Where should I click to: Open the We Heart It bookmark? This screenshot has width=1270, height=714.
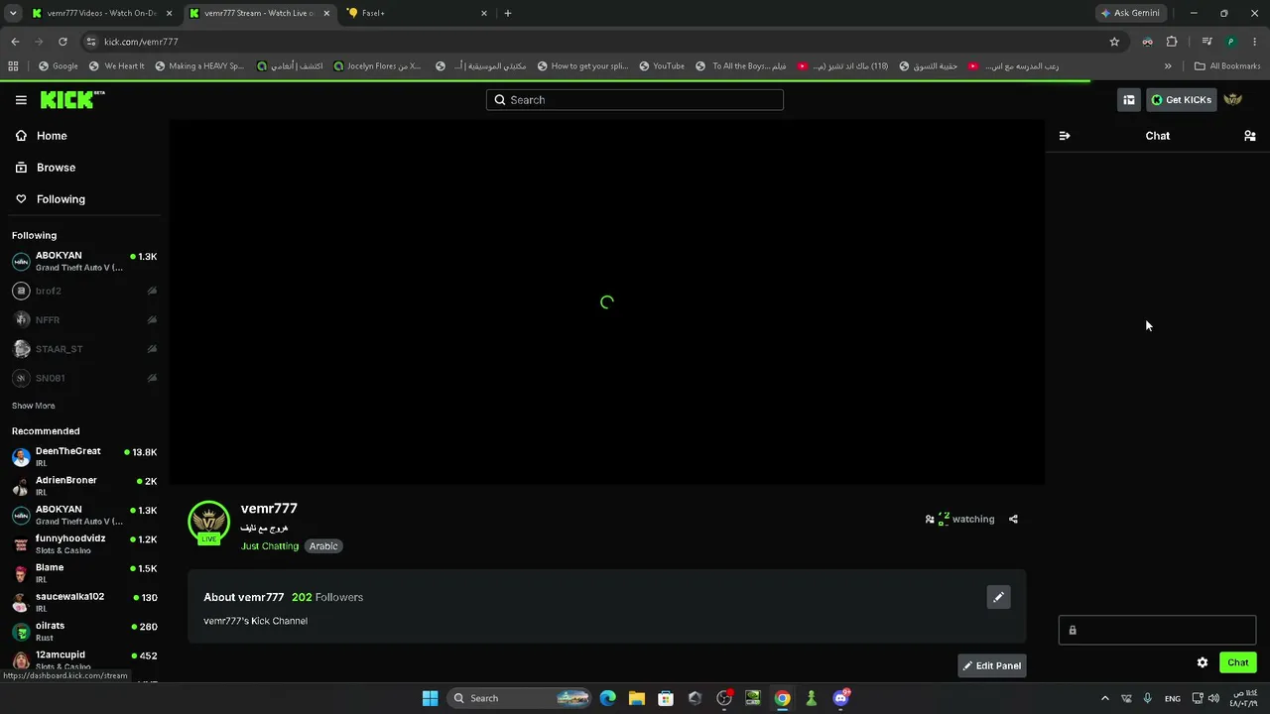click(x=117, y=66)
